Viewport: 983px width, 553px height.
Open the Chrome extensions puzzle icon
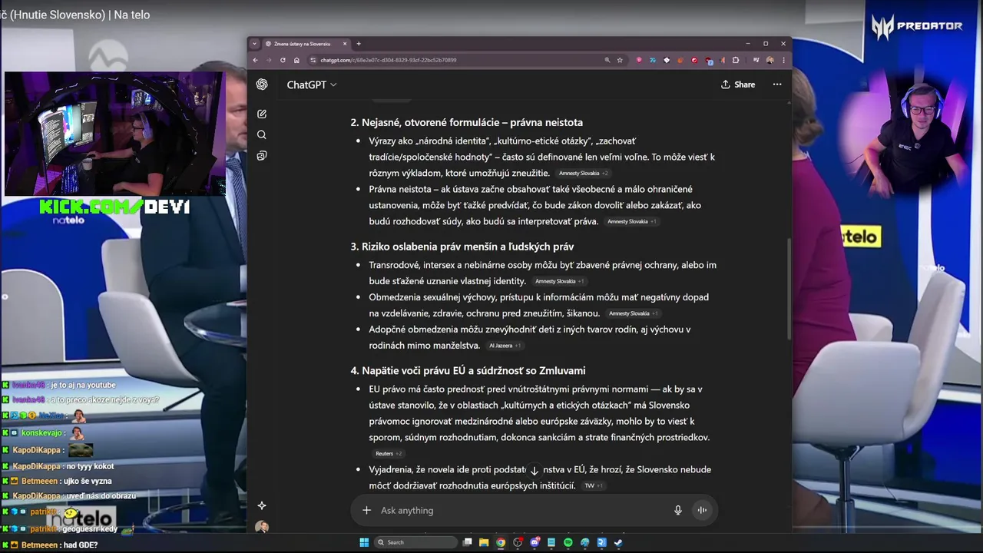[736, 60]
